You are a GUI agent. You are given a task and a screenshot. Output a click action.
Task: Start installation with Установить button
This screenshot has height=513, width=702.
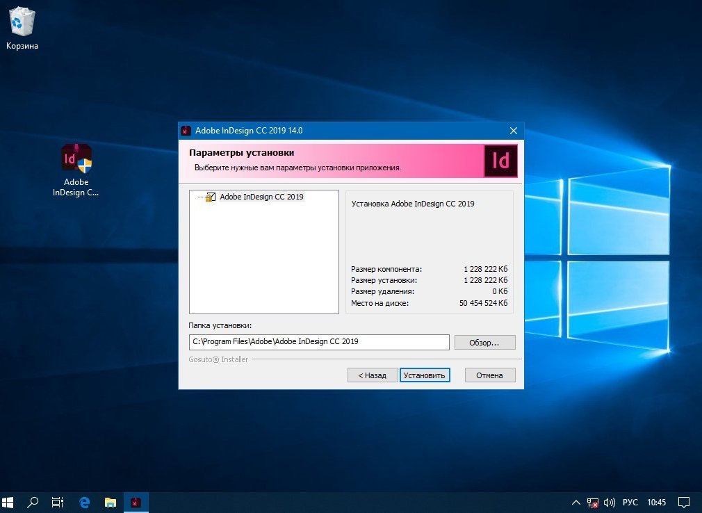point(425,375)
